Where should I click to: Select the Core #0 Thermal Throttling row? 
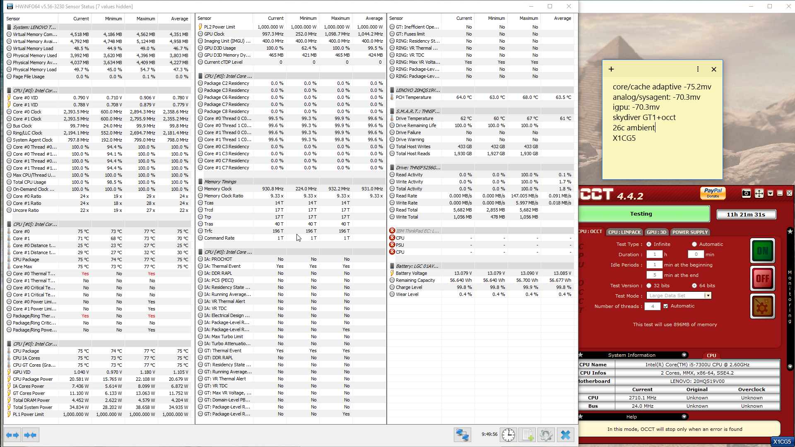tap(99, 274)
